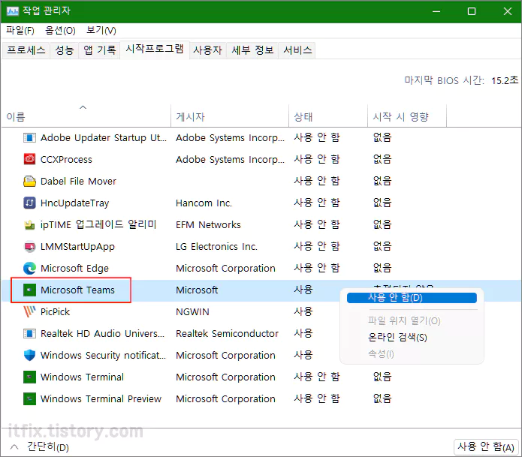
Task: Select the Dabel File Mover name
Action: click(78, 182)
